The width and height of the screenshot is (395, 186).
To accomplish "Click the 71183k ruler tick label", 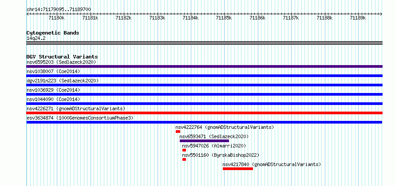I will (157, 18).
